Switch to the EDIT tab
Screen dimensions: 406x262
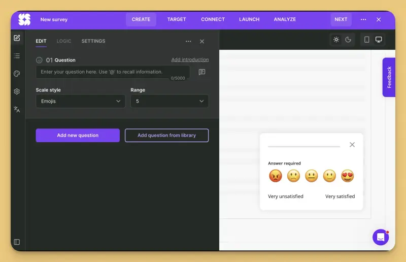41,41
